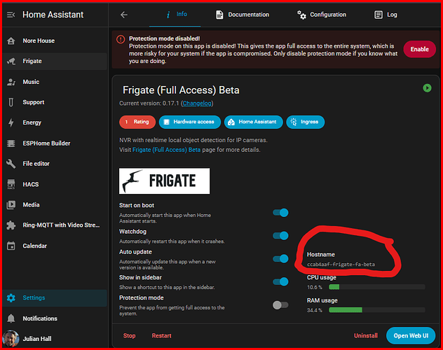The image size is (443, 350).
Task: Click the Enable protection mode button
Action: point(420,50)
